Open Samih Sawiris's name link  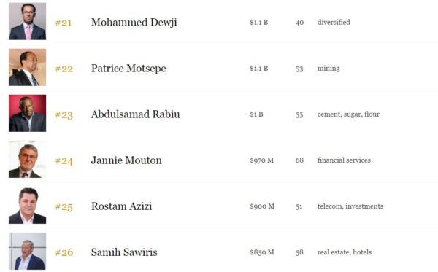click(x=124, y=252)
